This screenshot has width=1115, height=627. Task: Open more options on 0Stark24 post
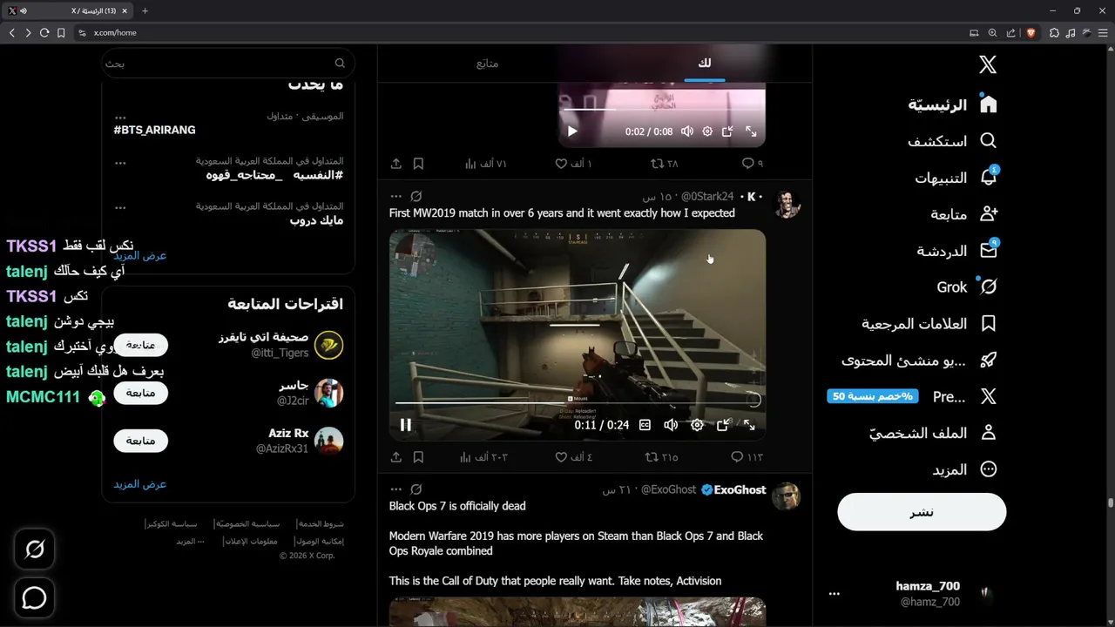(396, 197)
